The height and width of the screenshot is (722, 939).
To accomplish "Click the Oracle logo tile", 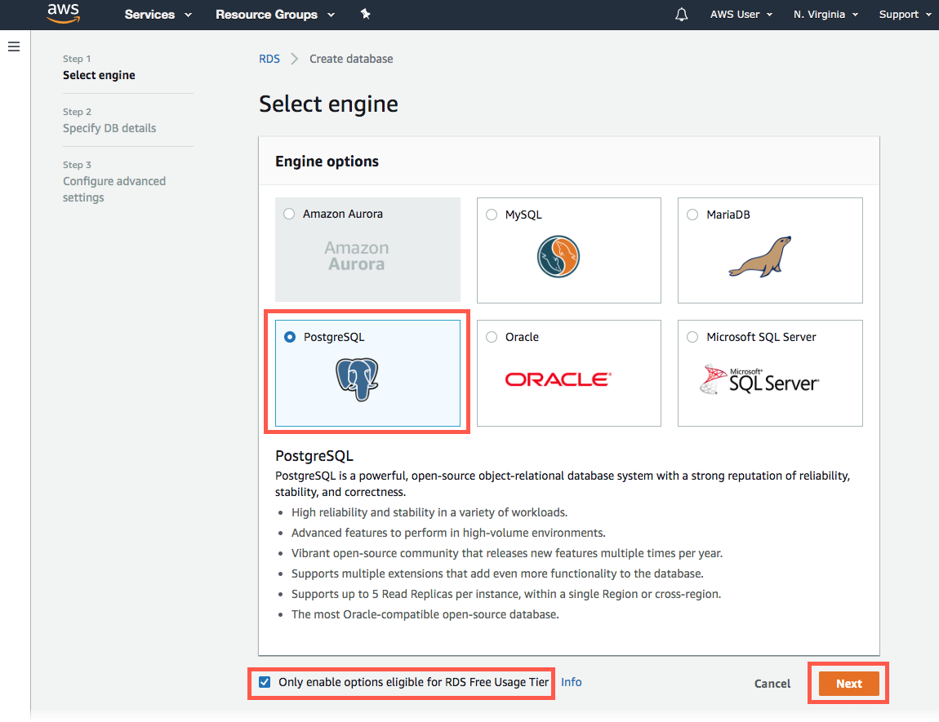I will pos(558,379).
